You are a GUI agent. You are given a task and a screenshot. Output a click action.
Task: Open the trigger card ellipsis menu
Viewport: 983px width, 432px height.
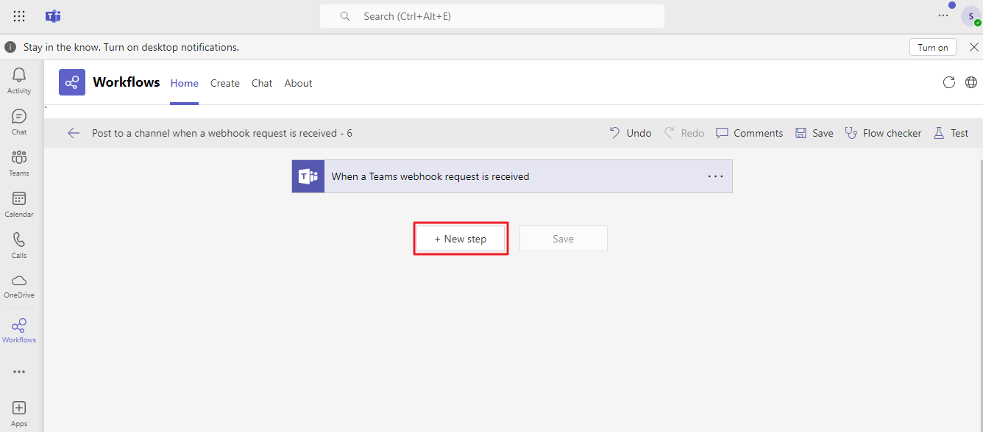pos(715,176)
